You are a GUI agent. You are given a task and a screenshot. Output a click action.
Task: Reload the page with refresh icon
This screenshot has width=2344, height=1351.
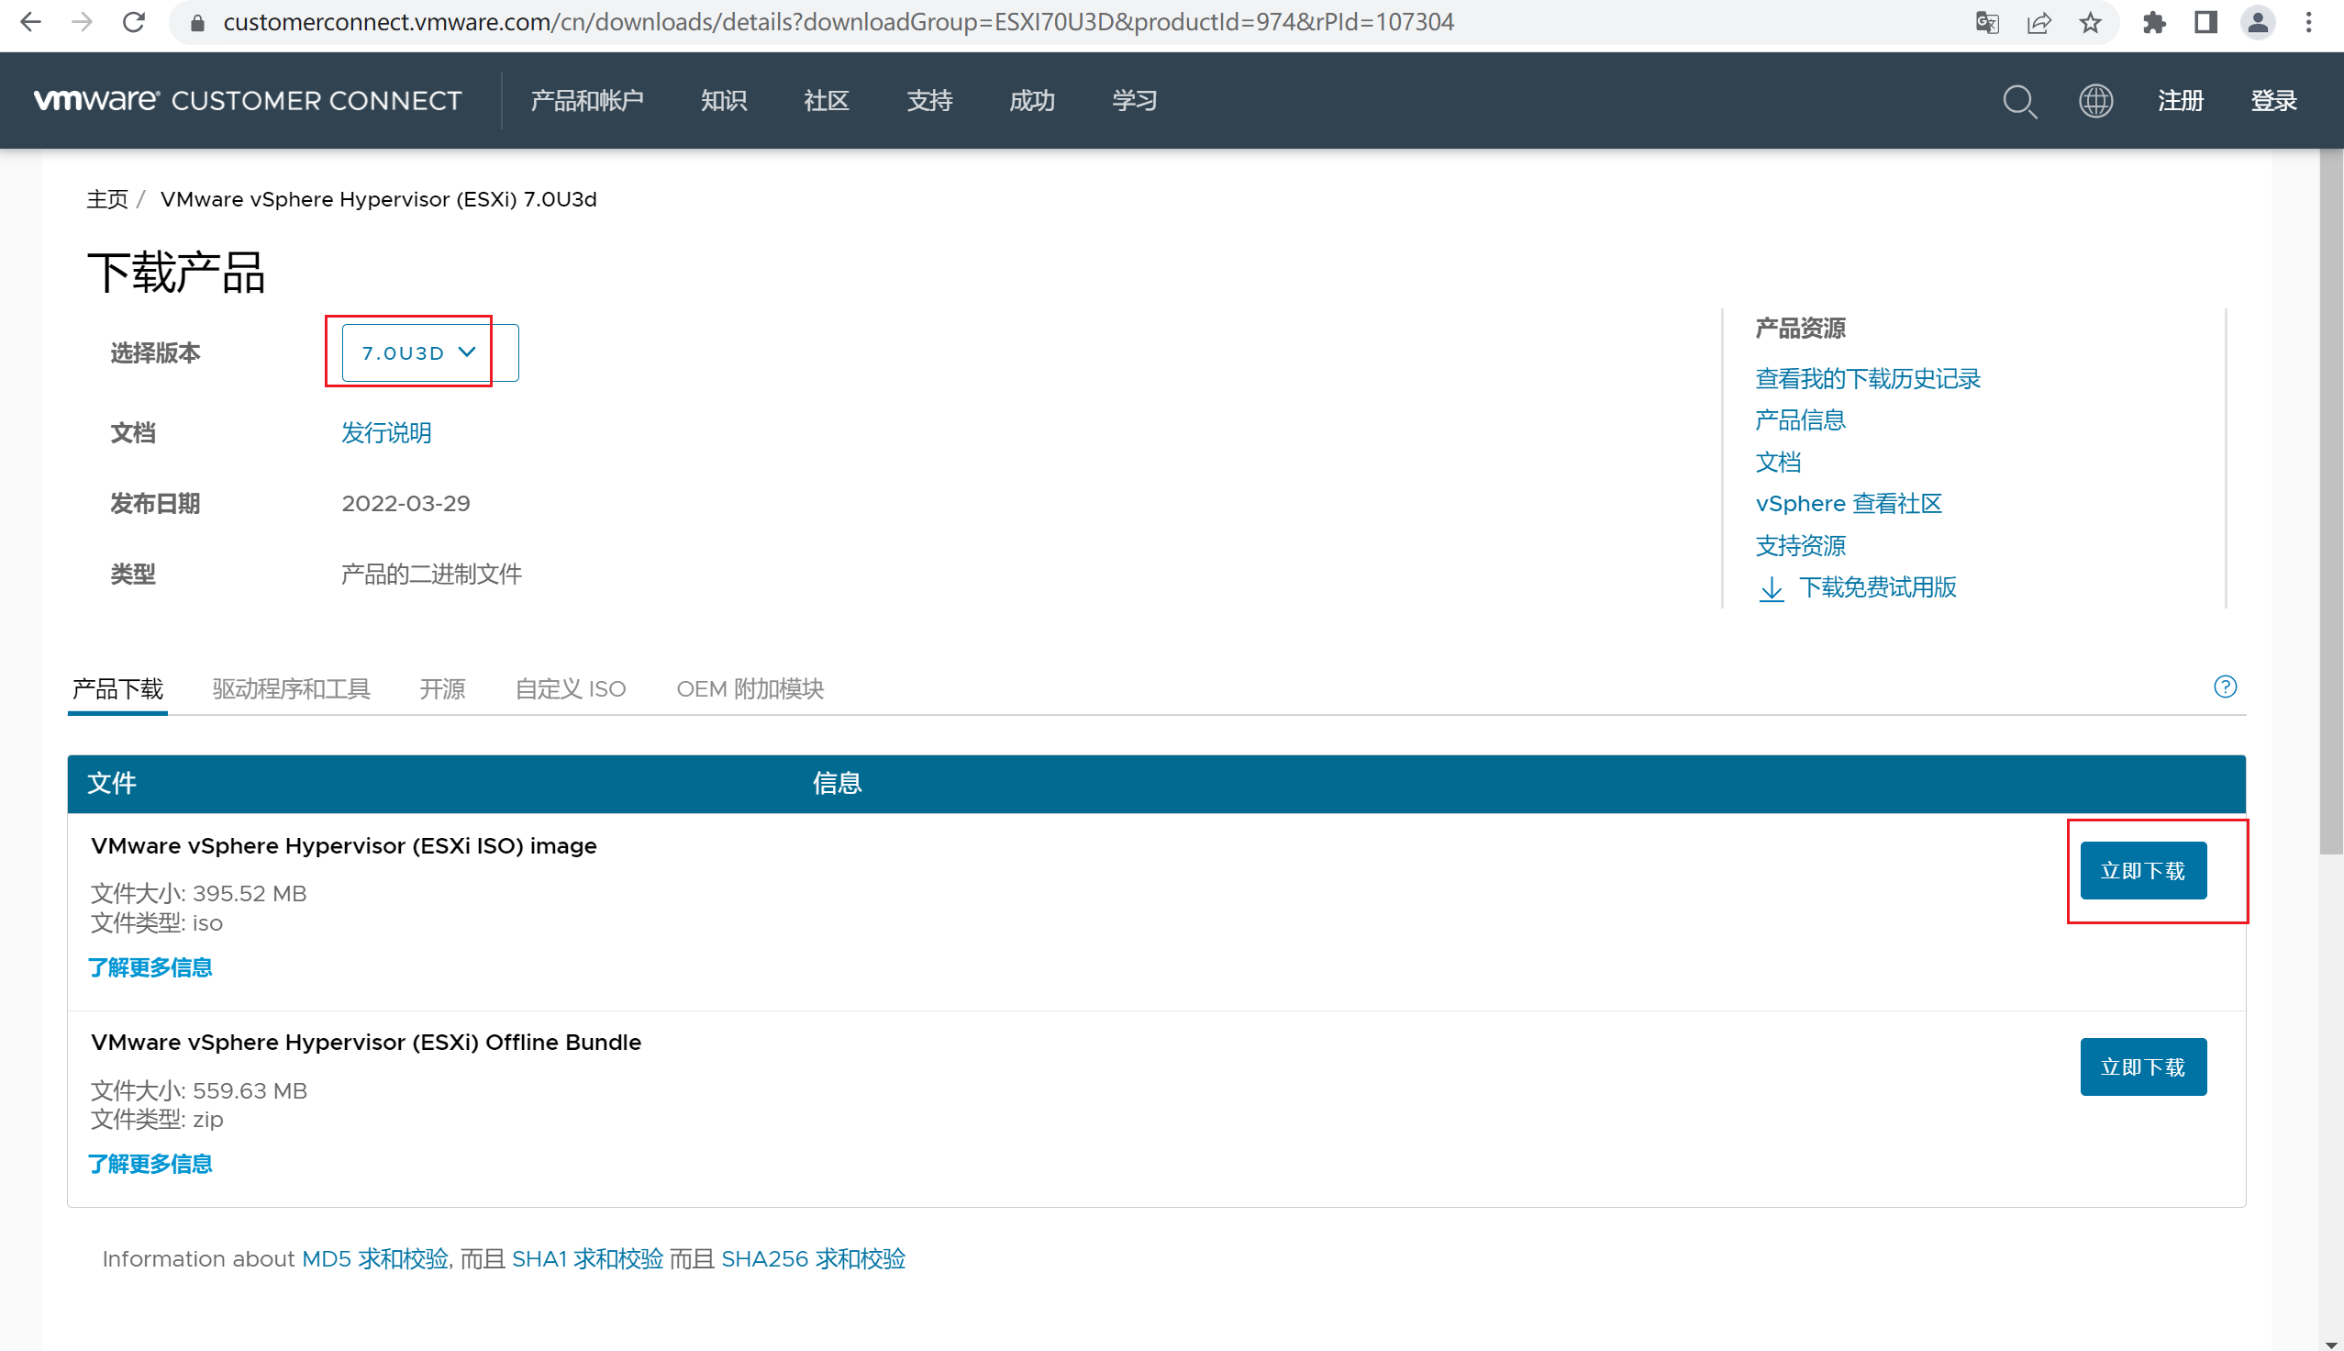pyautogui.click(x=134, y=22)
